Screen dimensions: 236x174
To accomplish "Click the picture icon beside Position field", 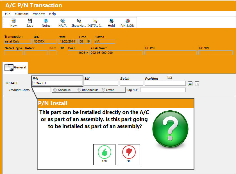I will tap(190, 84).
